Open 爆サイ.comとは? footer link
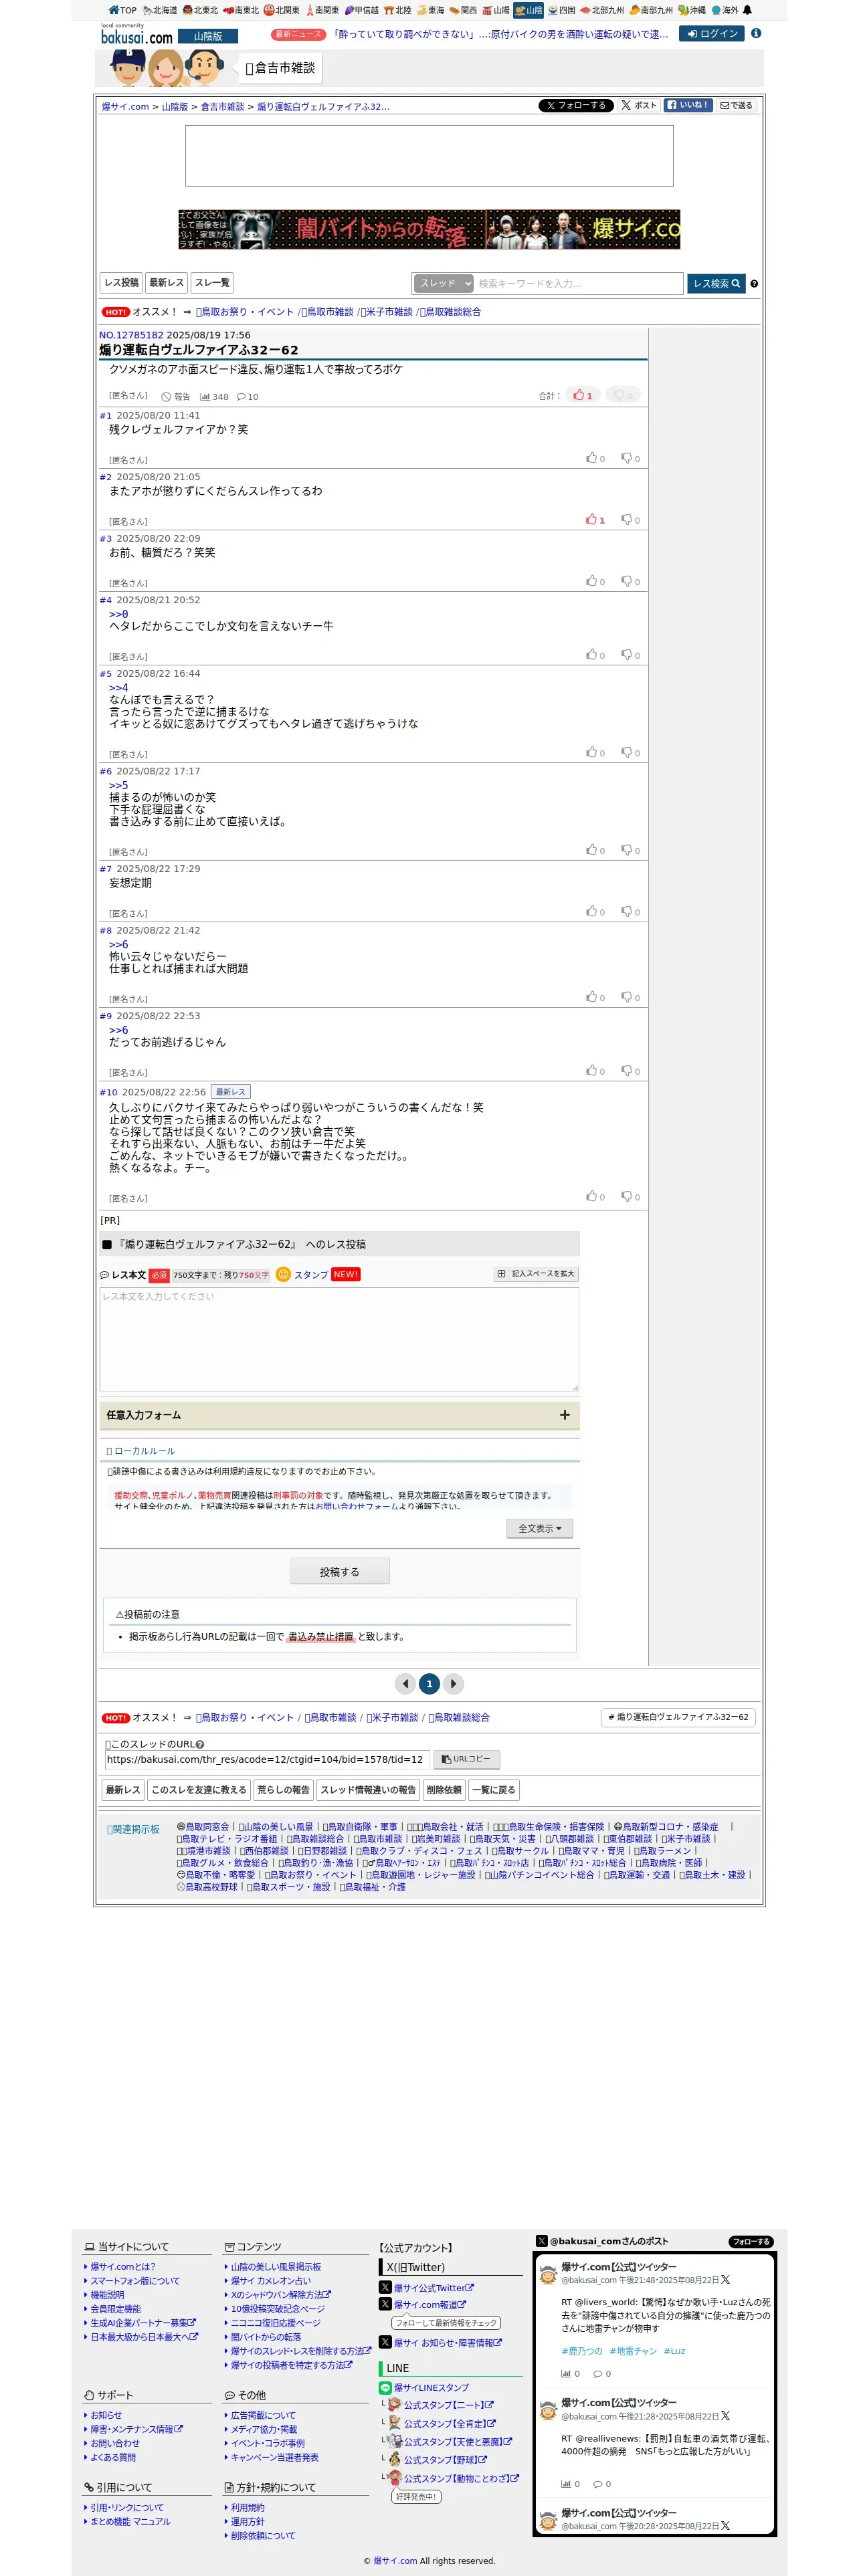 pyautogui.click(x=123, y=2267)
